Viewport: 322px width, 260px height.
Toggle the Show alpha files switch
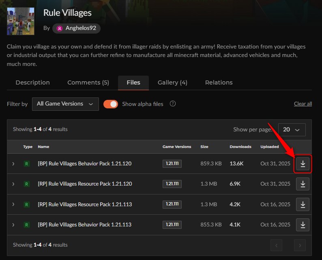[x=111, y=104]
